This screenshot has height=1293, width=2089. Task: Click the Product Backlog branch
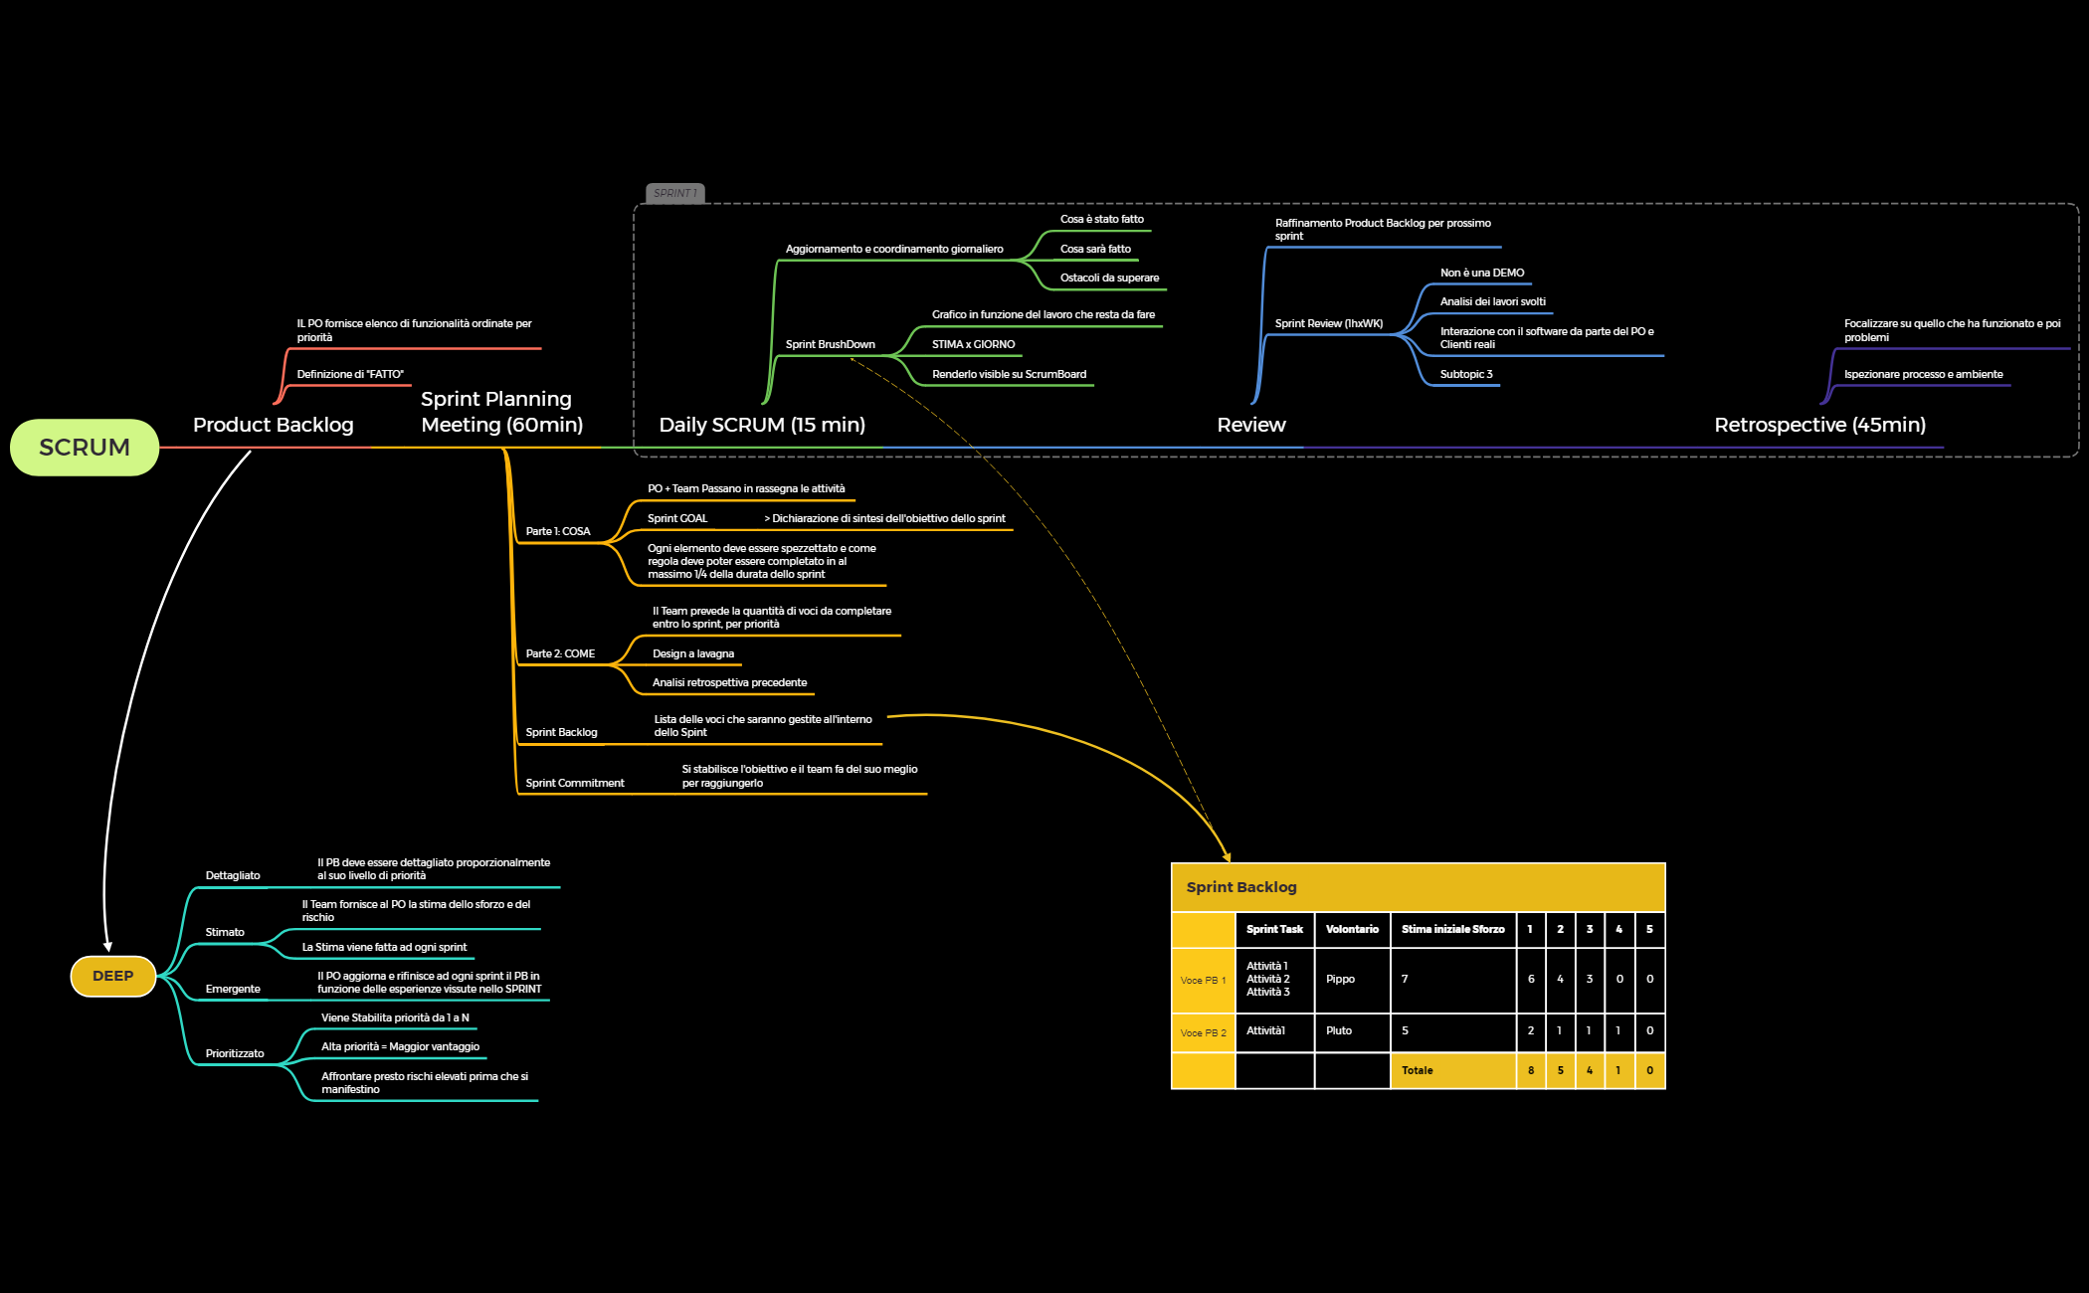tap(273, 425)
